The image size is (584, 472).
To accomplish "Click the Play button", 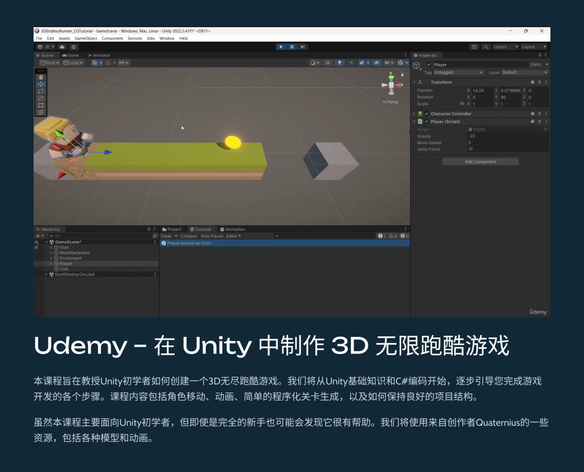I will tap(281, 47).
